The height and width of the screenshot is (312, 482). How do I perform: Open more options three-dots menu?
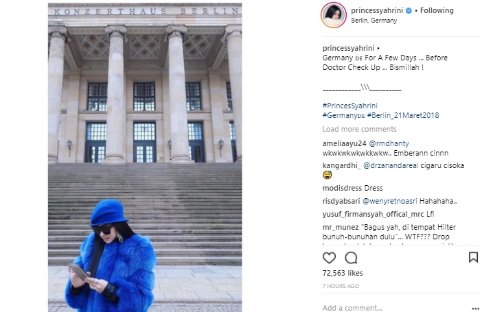(x=475, y=309)
